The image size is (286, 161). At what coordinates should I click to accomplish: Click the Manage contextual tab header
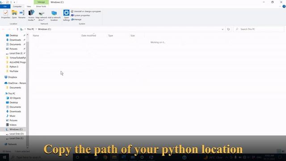(41, 2)
